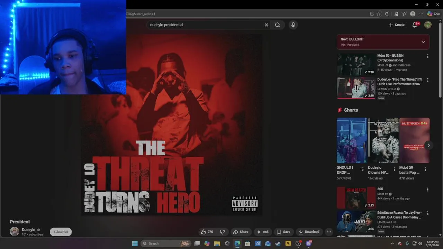Show next Shorts with arrow
This screenshot has width=443, height=249.
[428, 145]
